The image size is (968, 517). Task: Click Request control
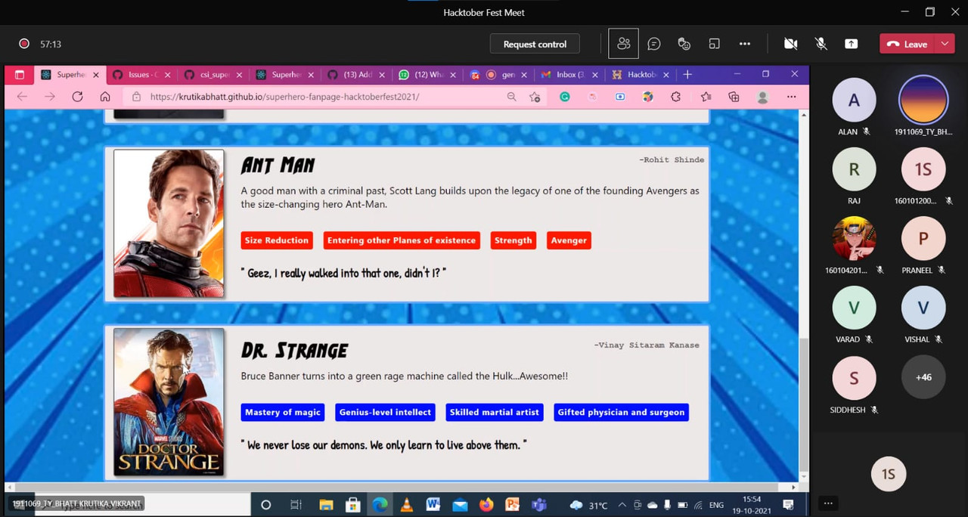coord(535,44)
